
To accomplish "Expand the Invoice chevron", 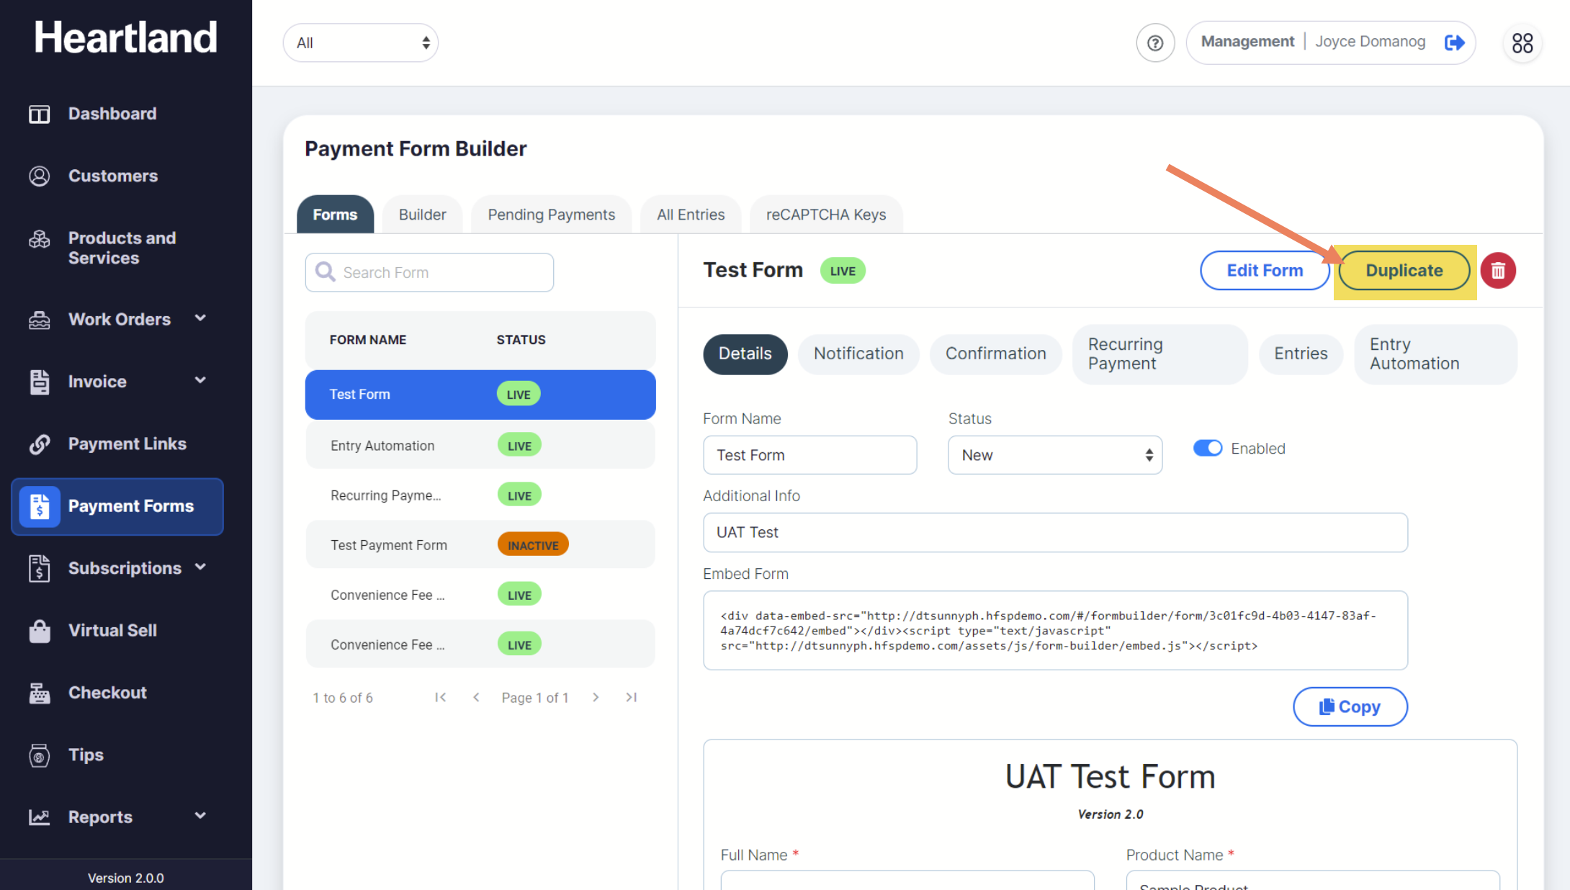I will click(x=200, y=380).
